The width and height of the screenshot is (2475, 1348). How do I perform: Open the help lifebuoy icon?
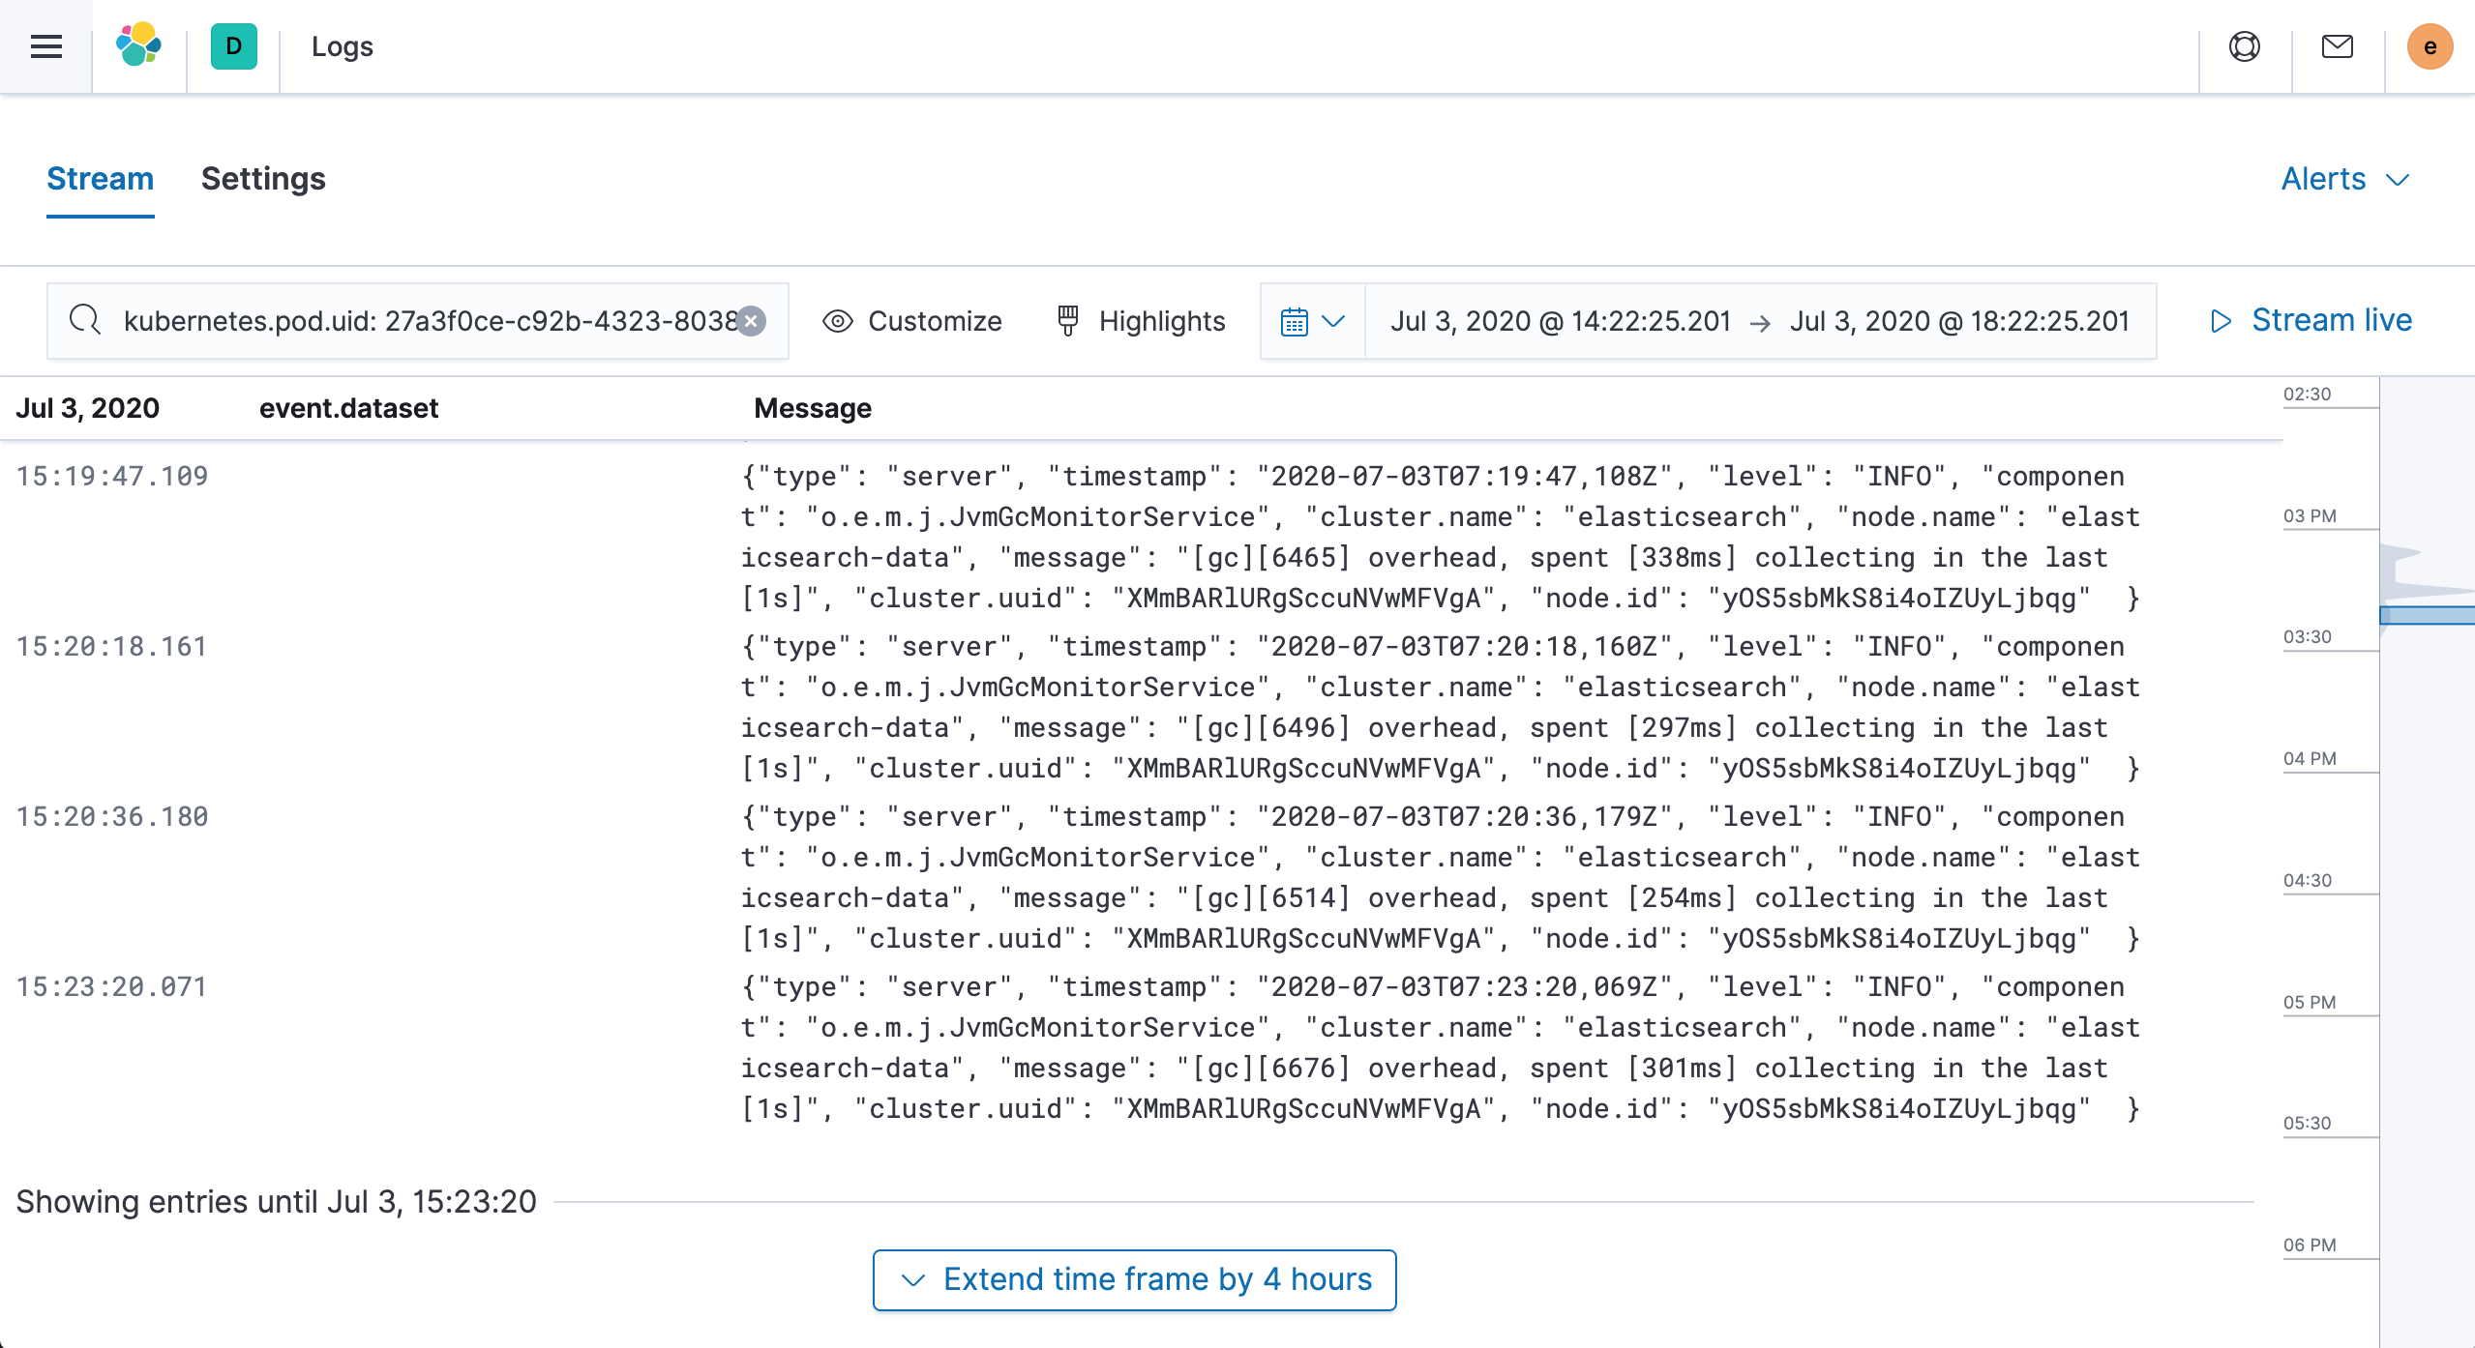pyautogui.click(x=2244, y=46)
